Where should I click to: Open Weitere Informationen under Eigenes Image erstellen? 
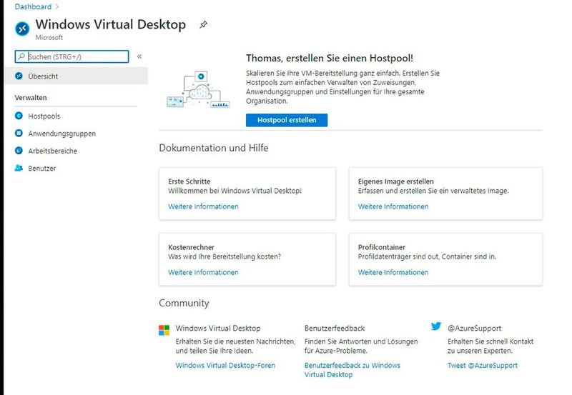[393, 206]
